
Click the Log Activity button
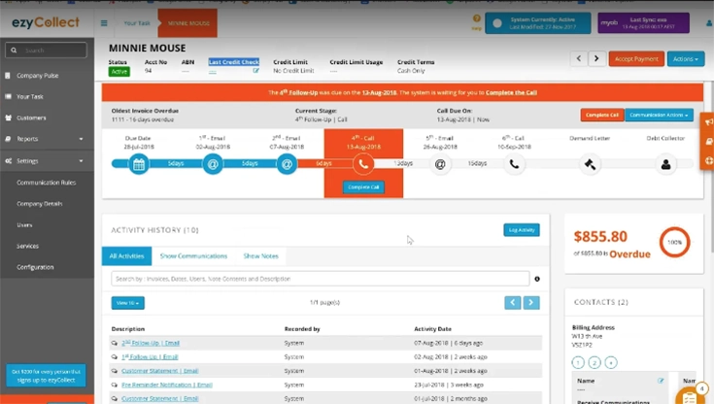(522, 230)
